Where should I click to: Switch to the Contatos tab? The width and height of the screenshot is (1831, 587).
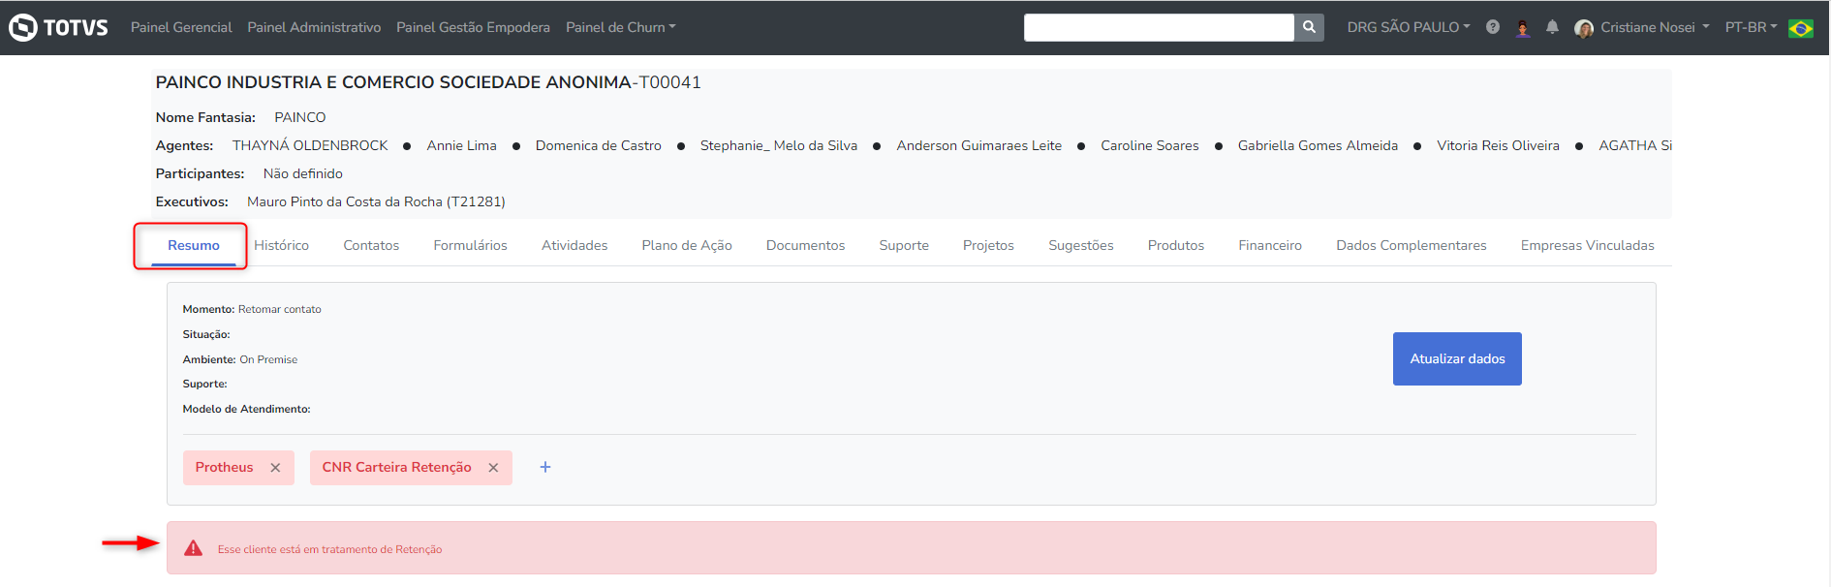point(371,245)
